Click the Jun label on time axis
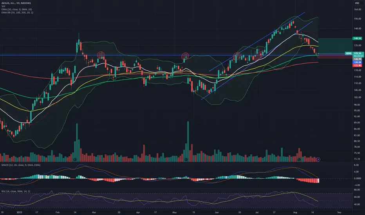Image resolution: width=365 pixels, height=215 pixels. pyautogui.click(x=217, y=212)
